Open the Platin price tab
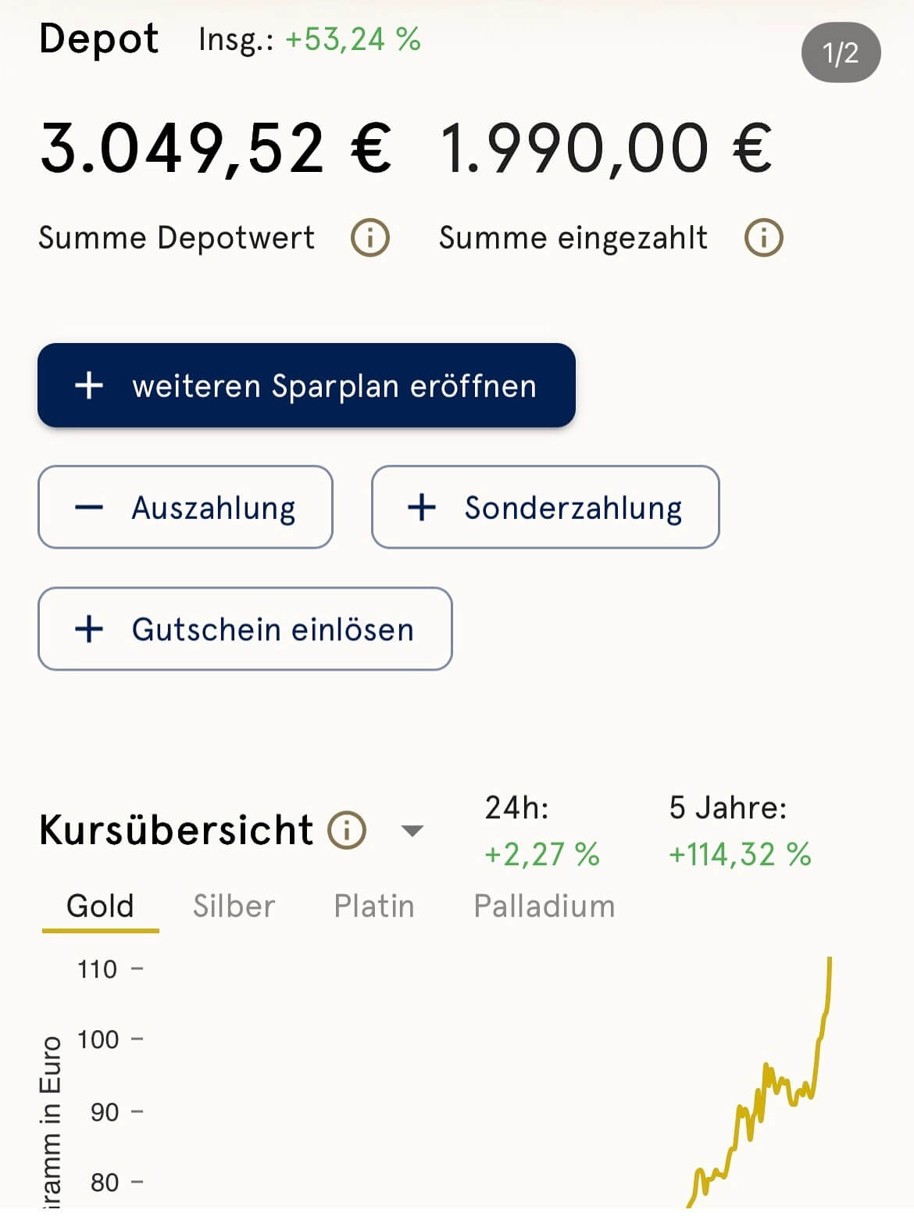 [373, 907]
